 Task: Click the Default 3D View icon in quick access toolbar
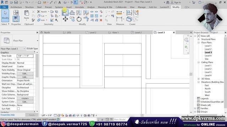[x=65, y=2]
